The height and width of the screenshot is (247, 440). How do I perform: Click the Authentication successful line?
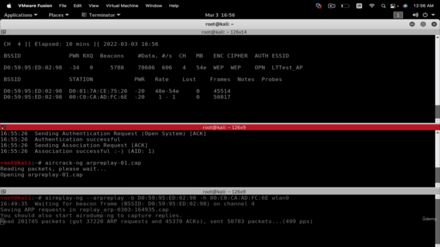pyautogui.click(x=78, y=139)
